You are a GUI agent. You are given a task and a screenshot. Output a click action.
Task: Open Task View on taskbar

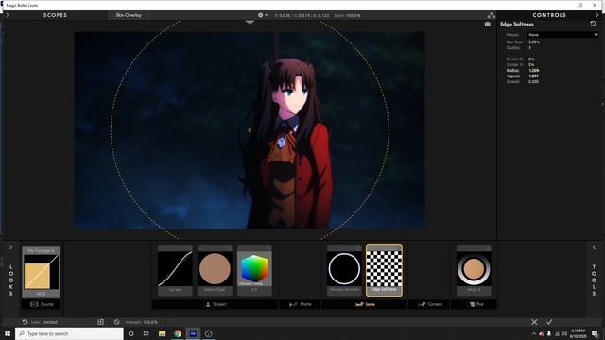147,333
